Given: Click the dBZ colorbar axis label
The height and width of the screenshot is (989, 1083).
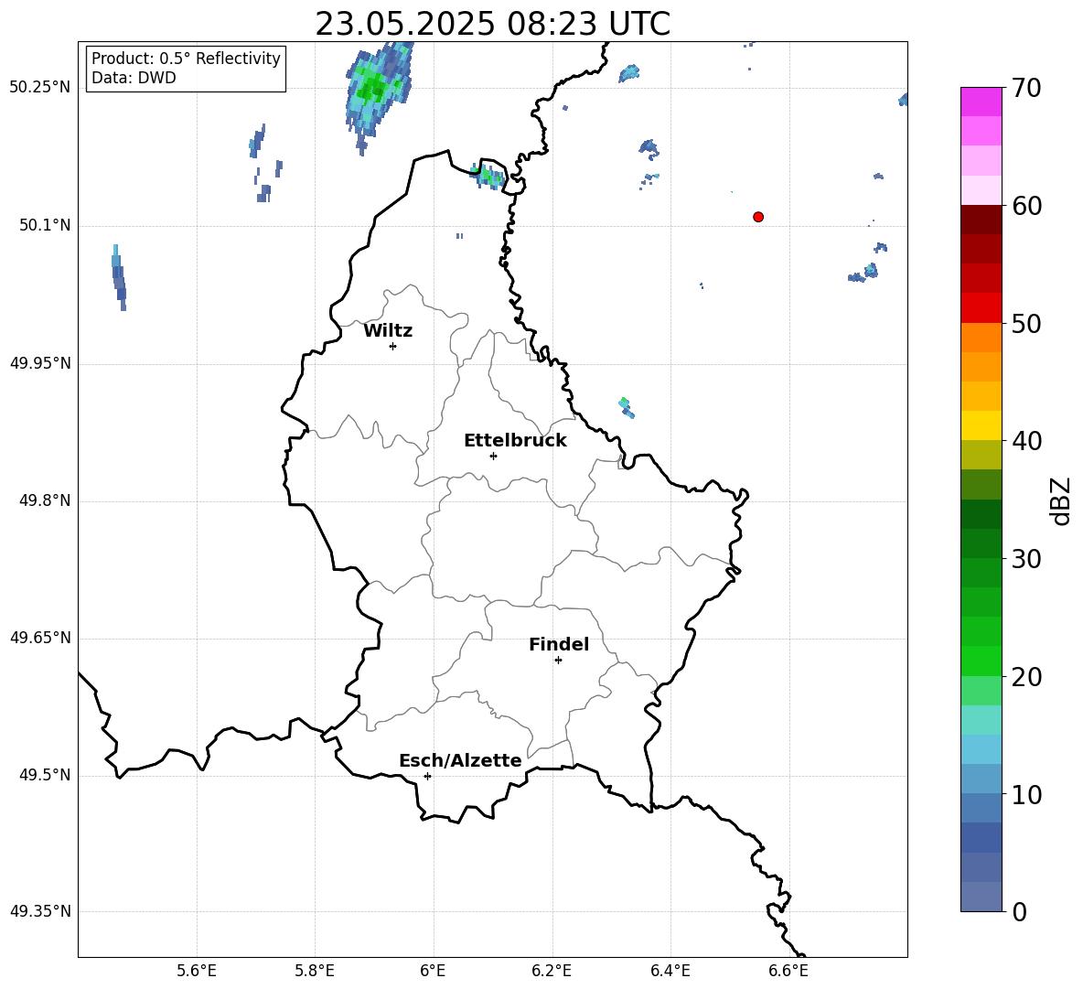Looking at the screenshot, I should click(x=1059, y=501).
